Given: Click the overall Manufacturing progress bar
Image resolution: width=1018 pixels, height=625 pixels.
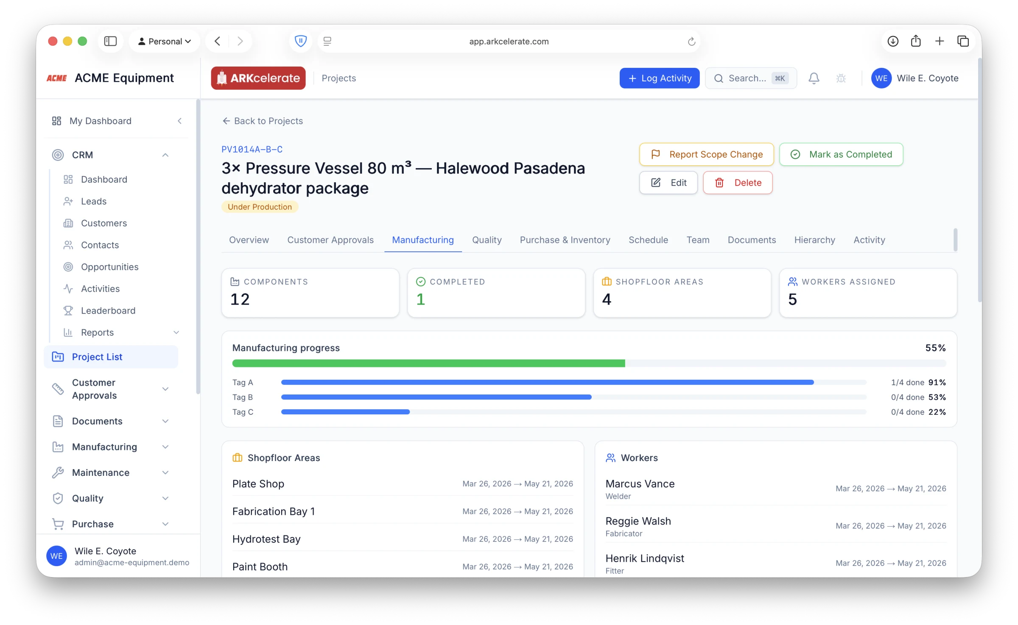Looking at the screenshot, I should 589,363.
